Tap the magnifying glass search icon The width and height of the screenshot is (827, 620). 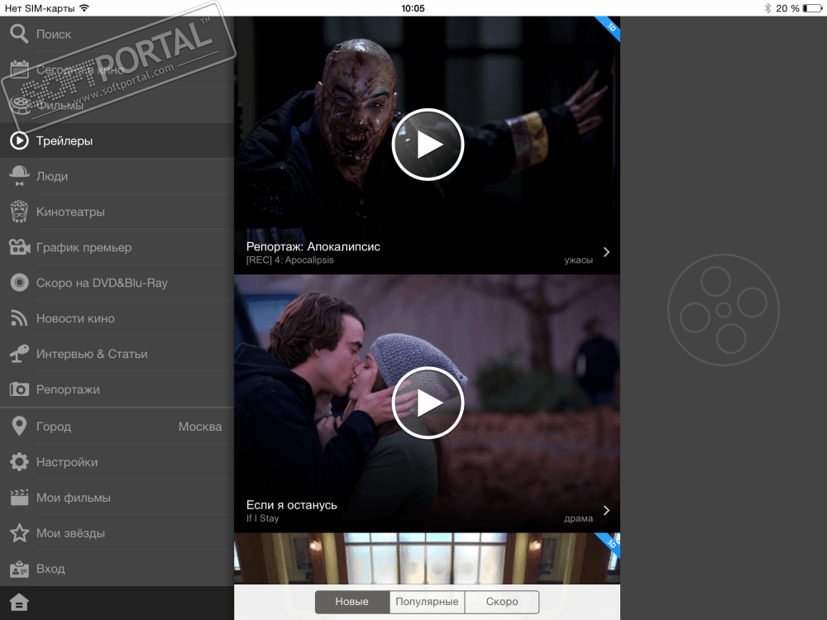click(19, 34)
